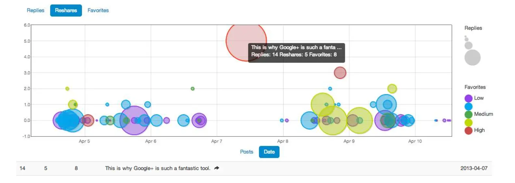Click the largest gray circle in the Replies legend
The image size is (515, 183).
[472, 58]
